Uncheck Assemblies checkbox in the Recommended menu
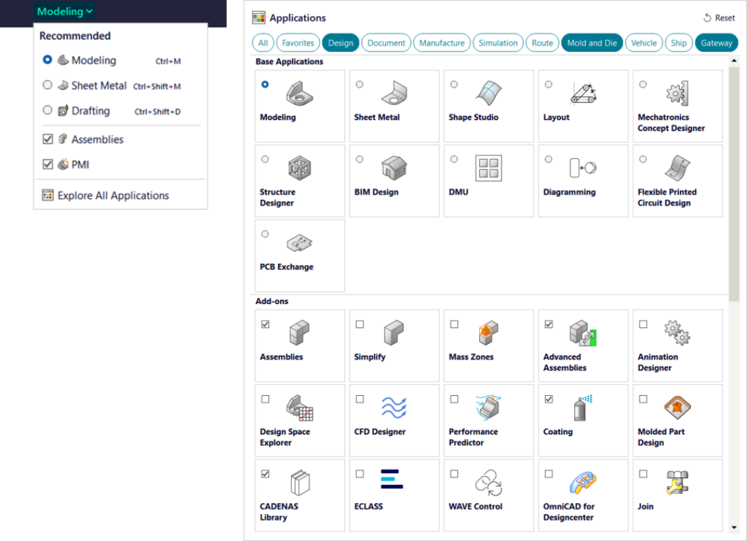 (x=48, y=139)
